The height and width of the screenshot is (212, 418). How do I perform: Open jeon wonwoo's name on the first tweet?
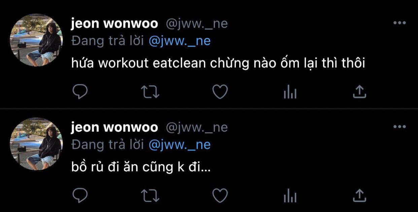coord(114,24)
